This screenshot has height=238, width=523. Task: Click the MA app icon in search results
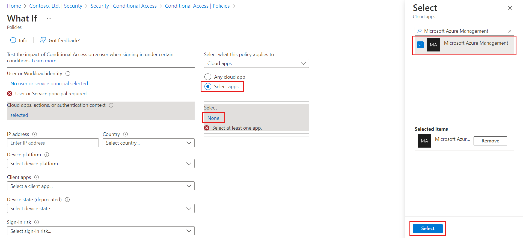[x=433, y=45]
